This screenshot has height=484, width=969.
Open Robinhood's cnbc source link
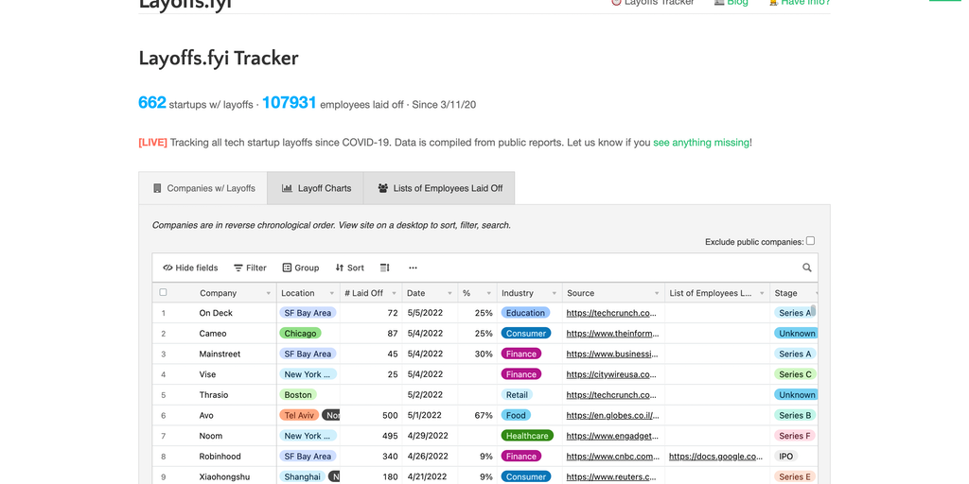pos(612,457)
